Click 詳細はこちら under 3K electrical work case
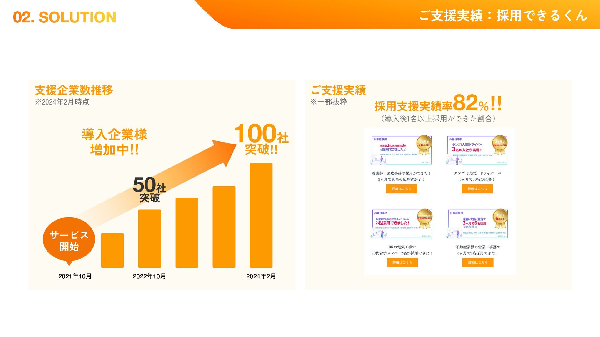 pyautogui.click(x=402, y=262)
